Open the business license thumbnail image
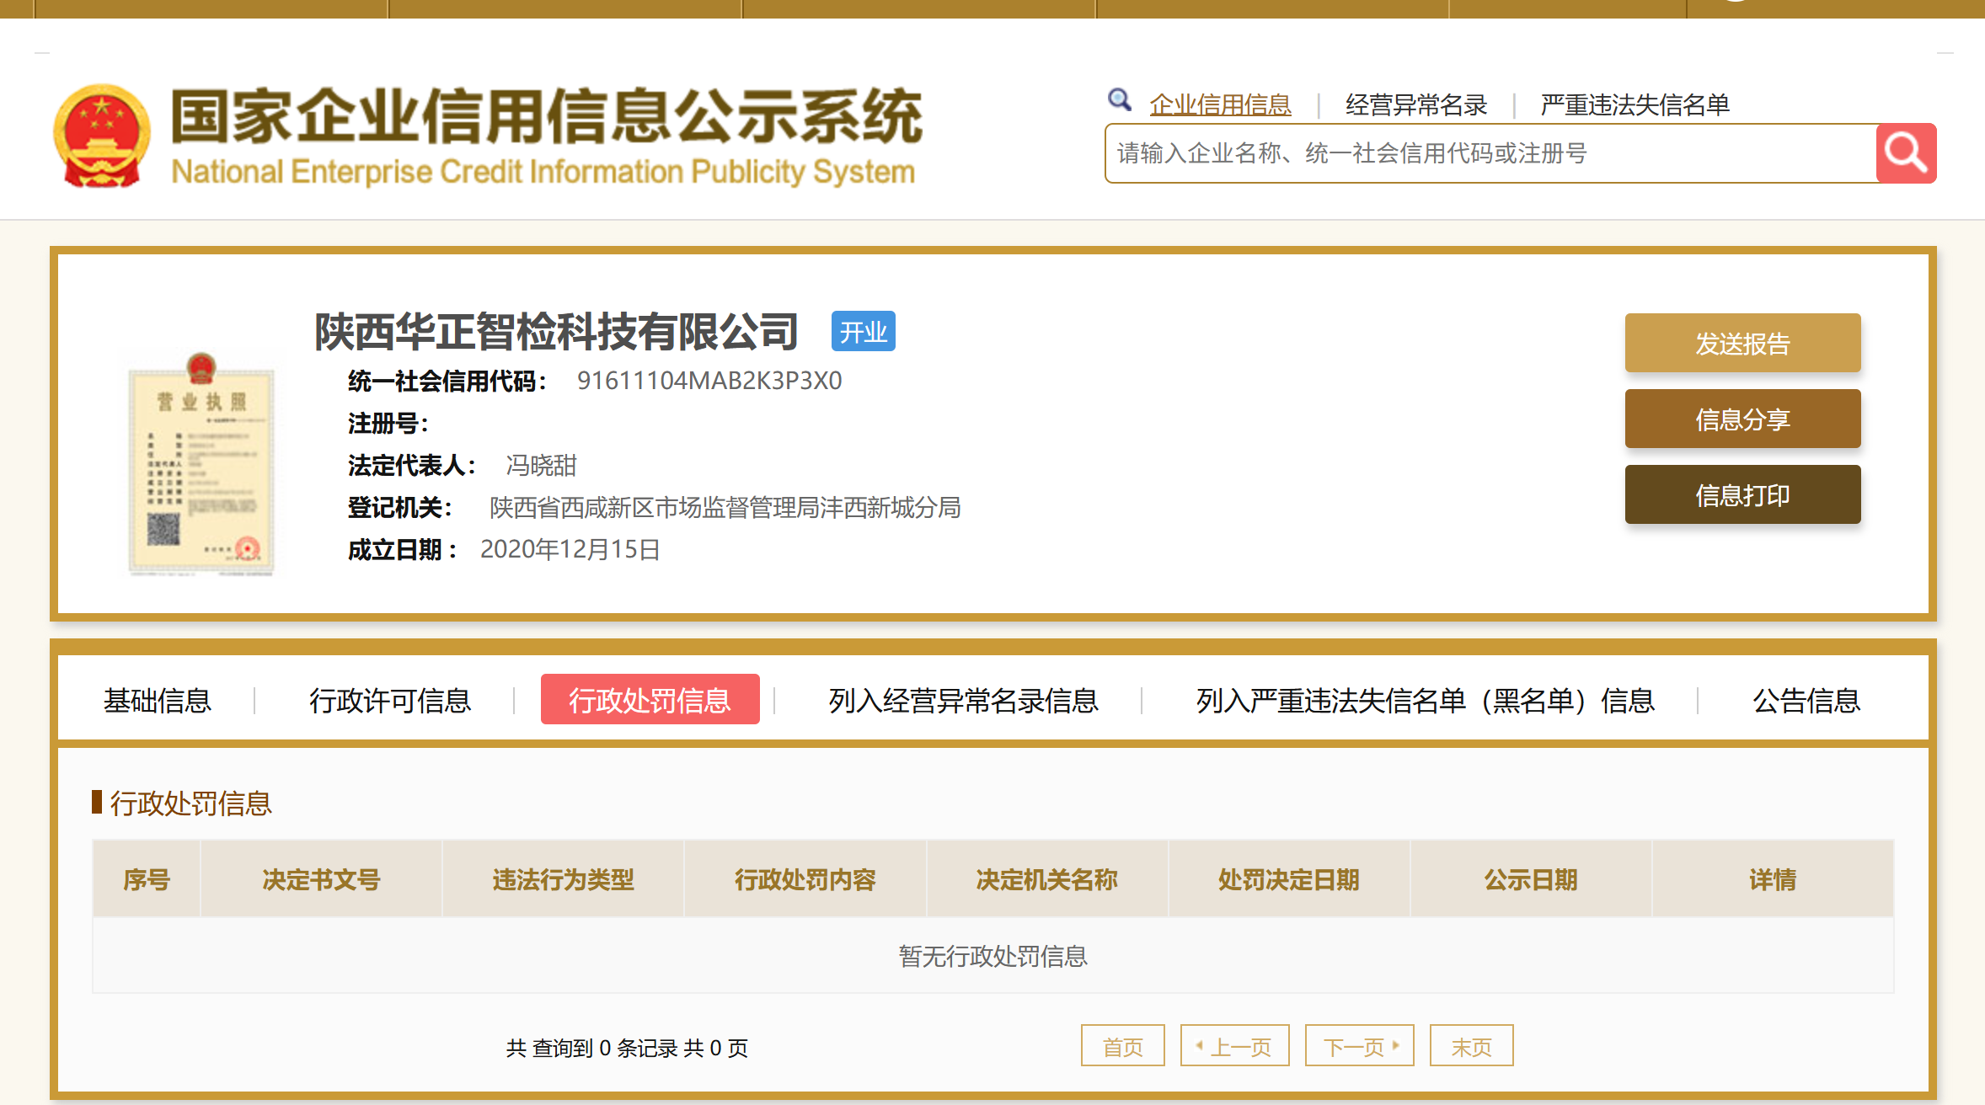The height and width of the screenshot is (1105, 1985). 201,464
